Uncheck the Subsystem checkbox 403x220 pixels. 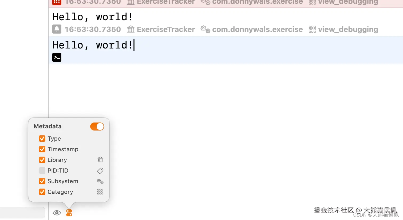click(x=42, y=181)
